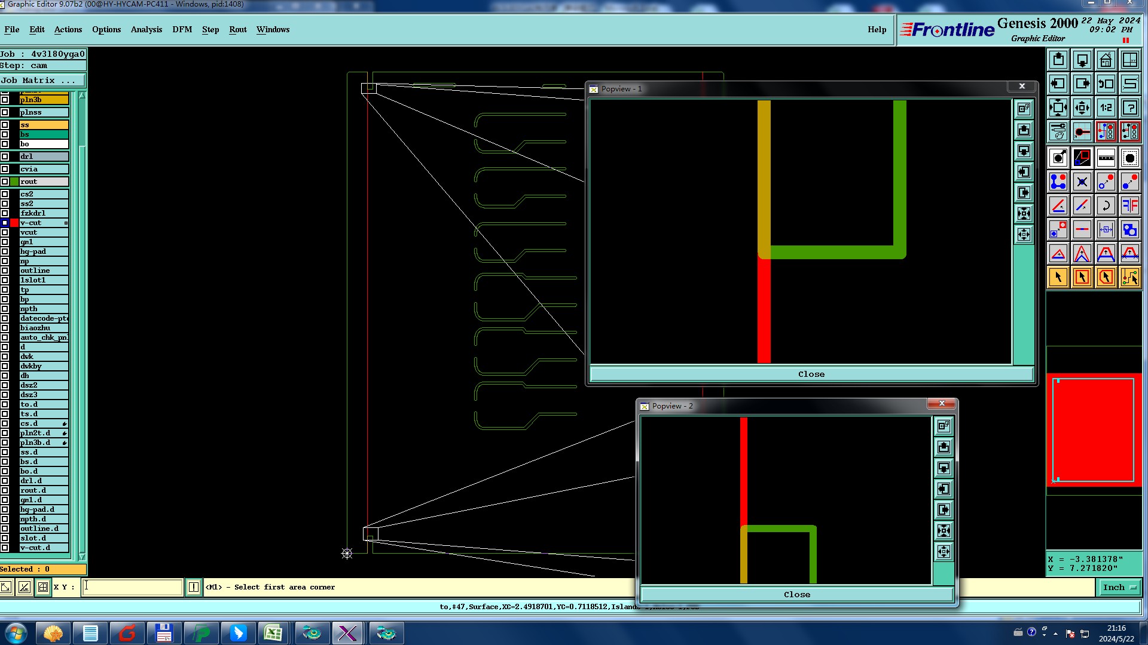
Task: Select the rectangle area selection tool
Action: [1082, 277]
